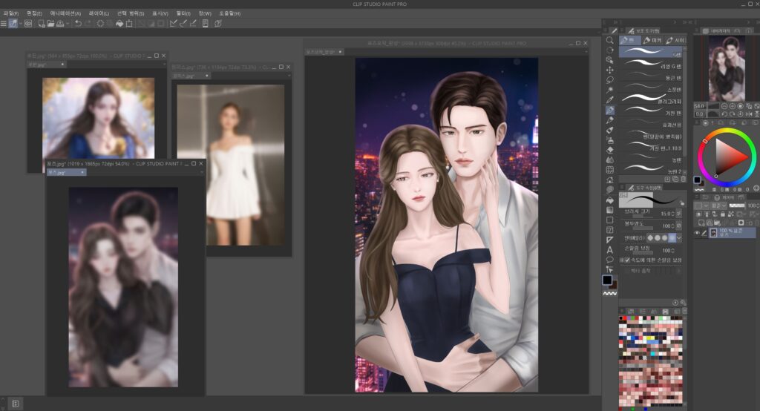760x411 pixels.
Task: Switch to the 마커 (Marker) sub tool tab
Action: (653, 40)
